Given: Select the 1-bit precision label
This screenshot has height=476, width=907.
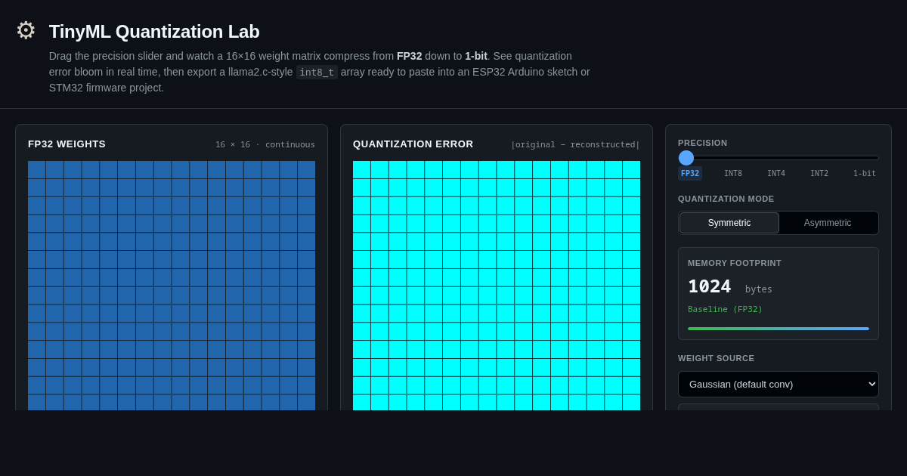Looking at the screenshot, I should point(865,174).
